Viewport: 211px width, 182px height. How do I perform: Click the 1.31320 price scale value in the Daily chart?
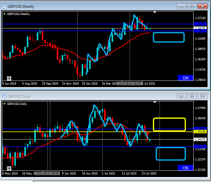[200, 170]
